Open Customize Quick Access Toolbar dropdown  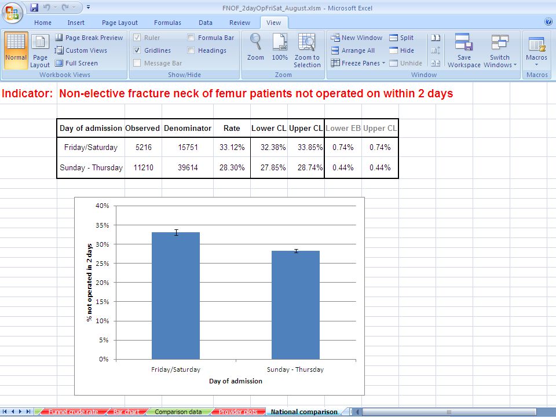click(88, 7)
